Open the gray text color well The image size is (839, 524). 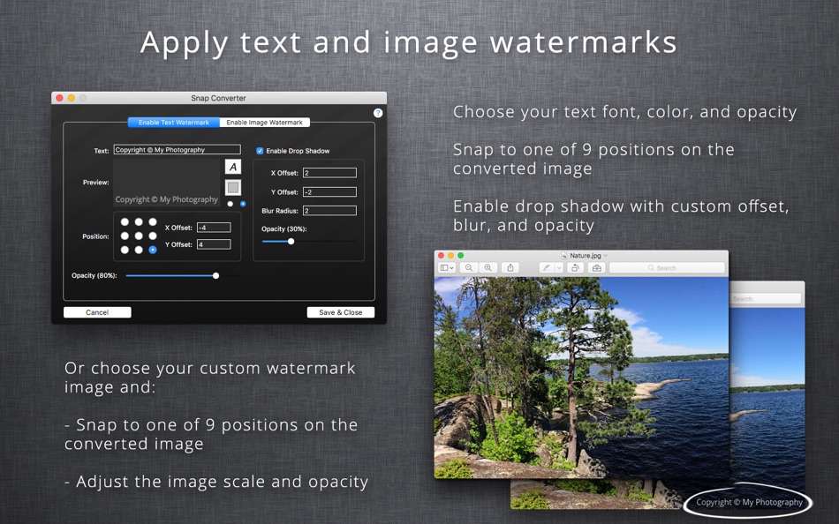tap(233, 187)
